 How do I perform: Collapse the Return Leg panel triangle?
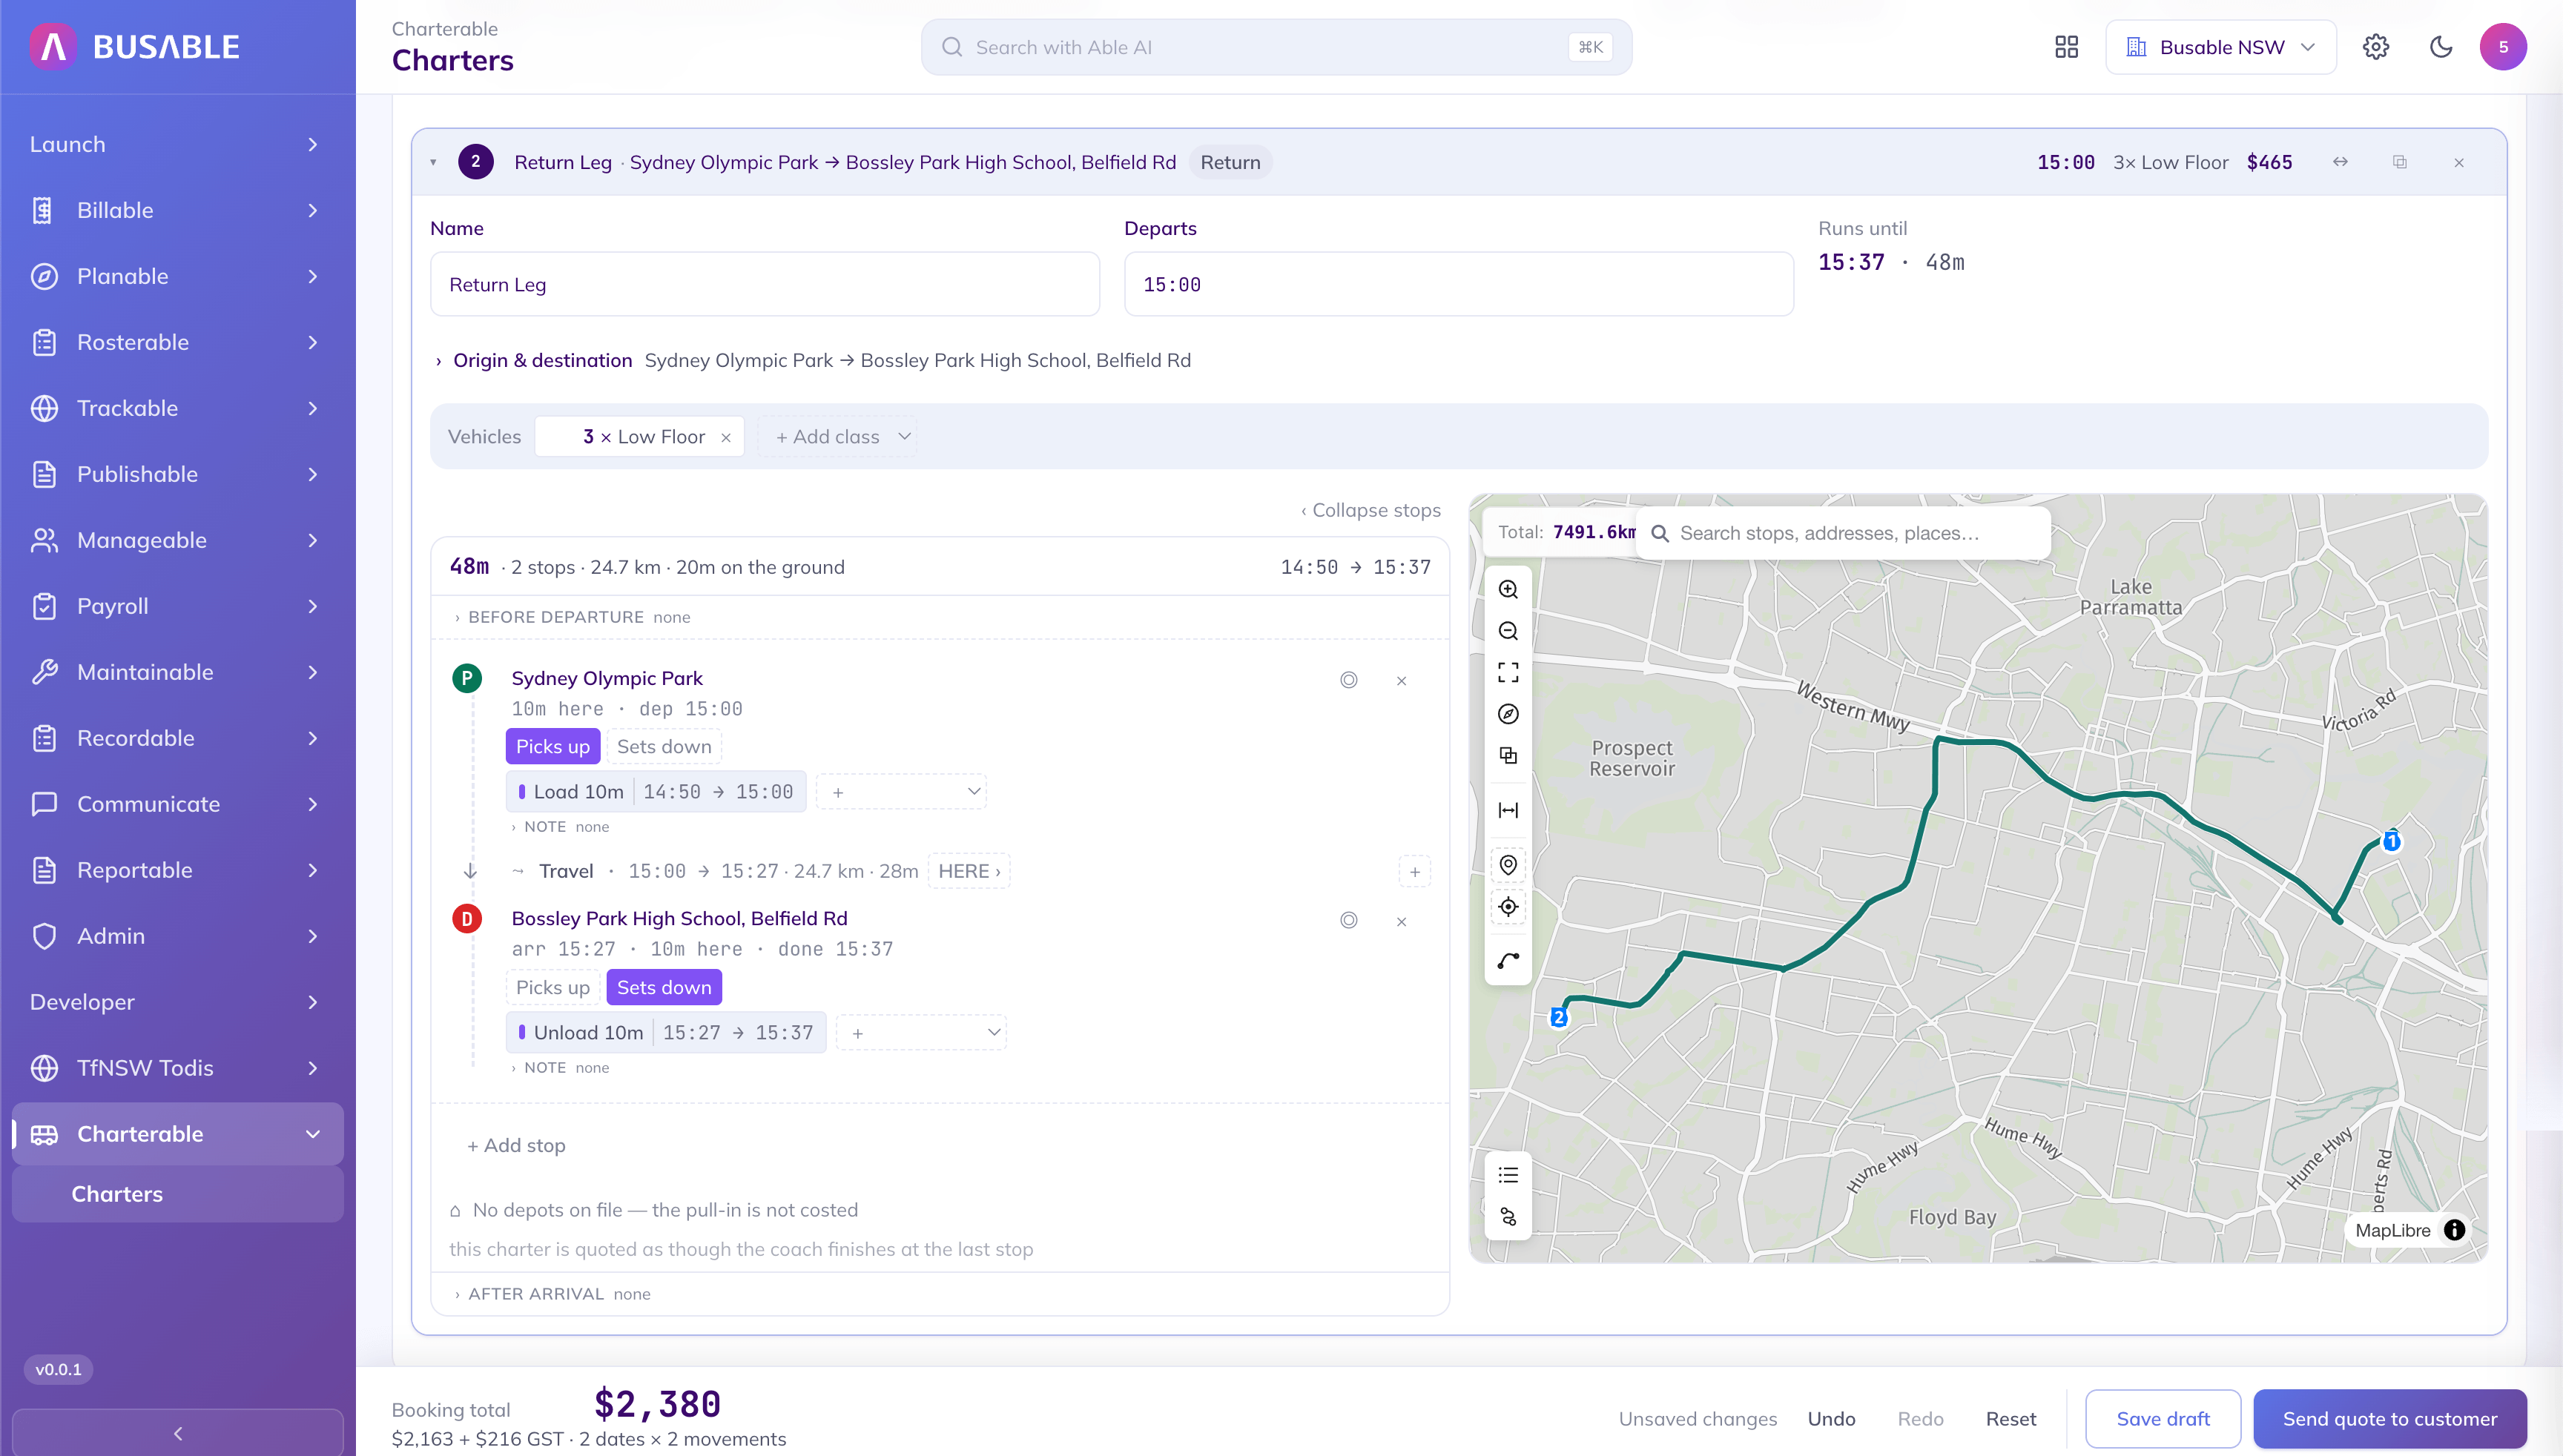coord(433,162)
